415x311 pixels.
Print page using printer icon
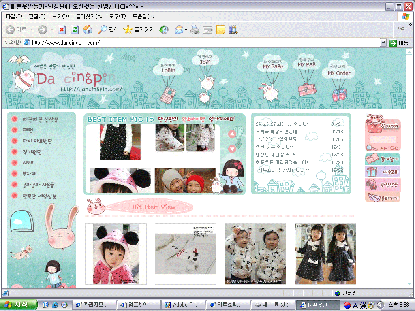pyautogui.click(x=195, y=29)
